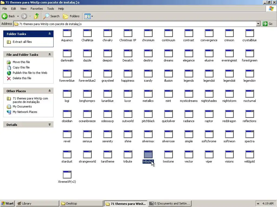
Task: Collapse the Other Places panel
Action: 50,91
